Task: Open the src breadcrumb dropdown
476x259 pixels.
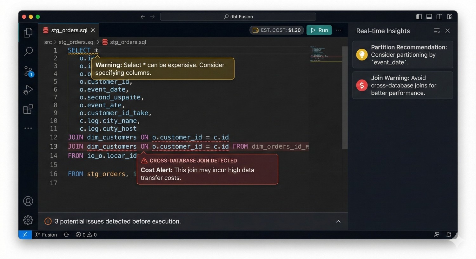Action: 48,42
